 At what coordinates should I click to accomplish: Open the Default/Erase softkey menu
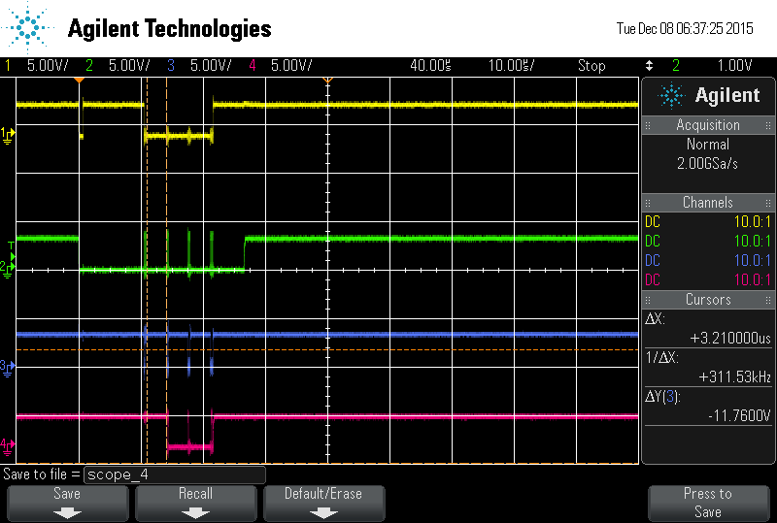click(323, 504)
